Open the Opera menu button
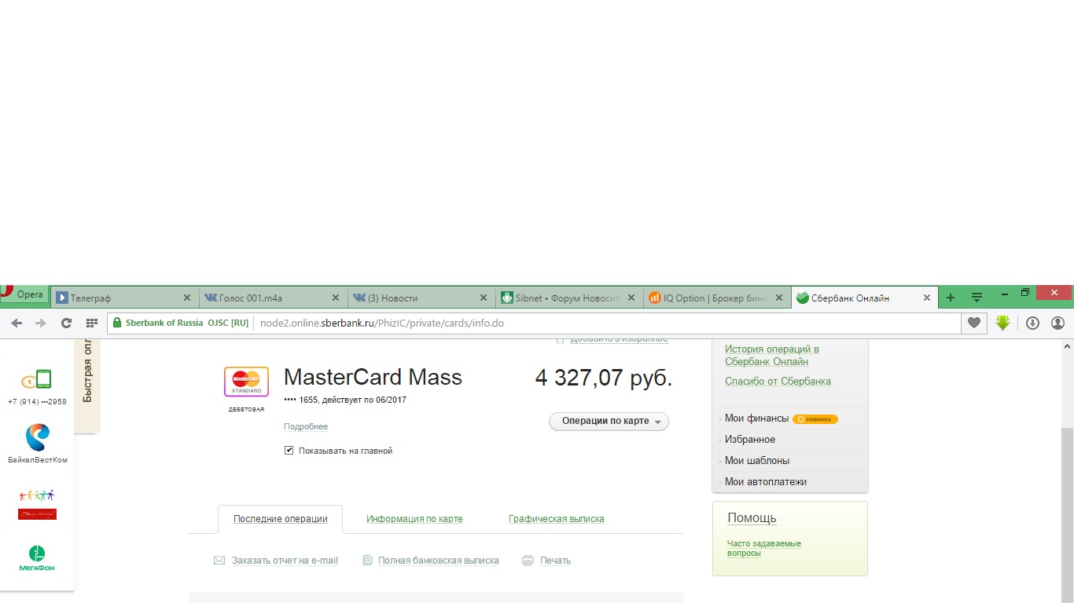The image size is (1074, 603). [x=24, y=294]
